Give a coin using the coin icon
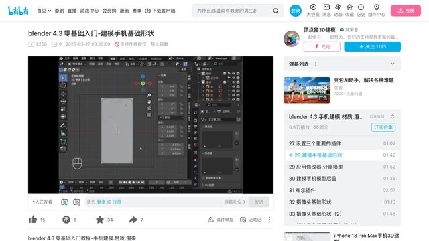Screen dimensions: 429x241 coord(66,220)
